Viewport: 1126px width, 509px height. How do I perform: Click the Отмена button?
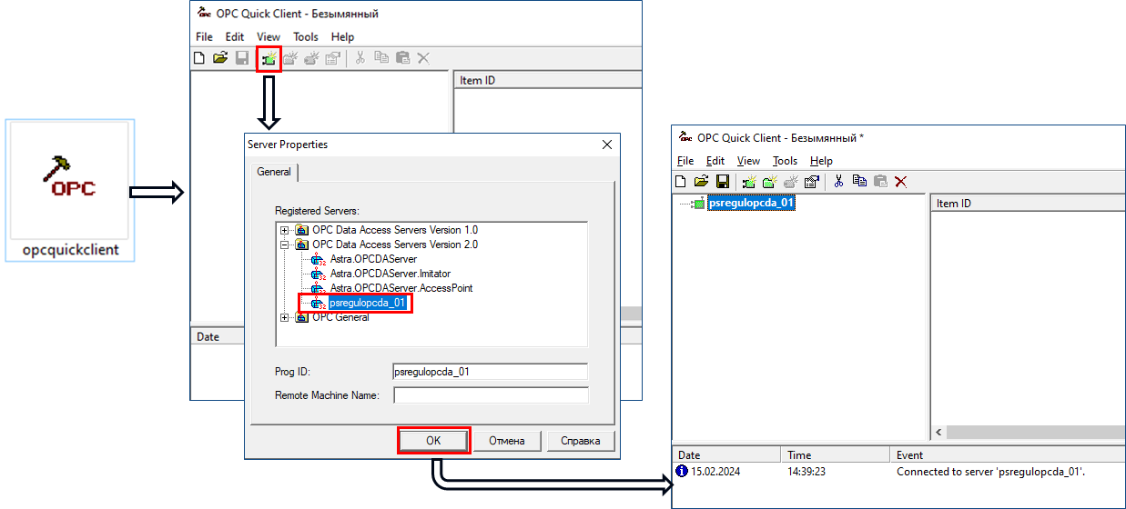[506, 441]
